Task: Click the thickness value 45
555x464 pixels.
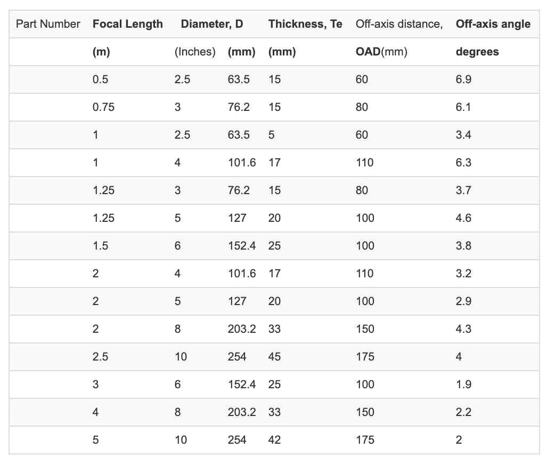Action: pyautogui.click(x=274, y=357)
